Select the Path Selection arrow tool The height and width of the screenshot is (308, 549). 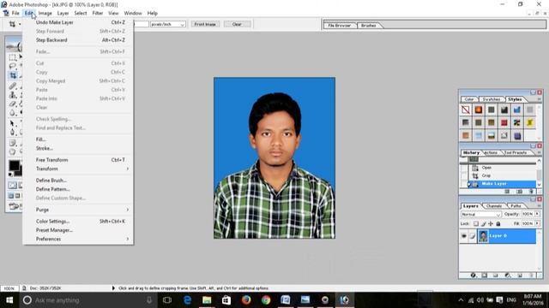(13, 123)
